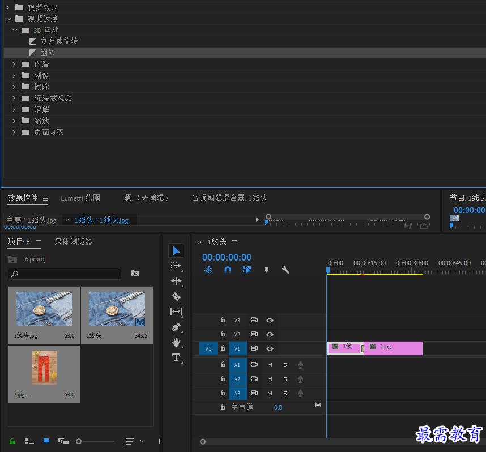The width and height of the screenshot is (486, 452).
Task: Collapse the 3D 运动 folder
Action: pyautogui.click(x=15, y=31)
